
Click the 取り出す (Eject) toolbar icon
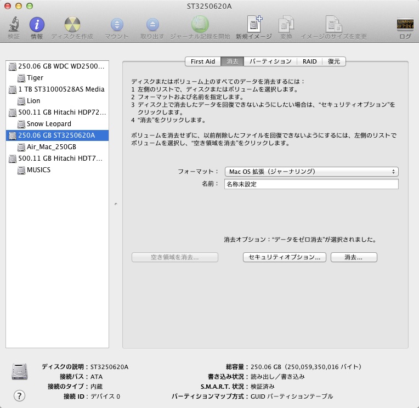[x=152, y=25]
